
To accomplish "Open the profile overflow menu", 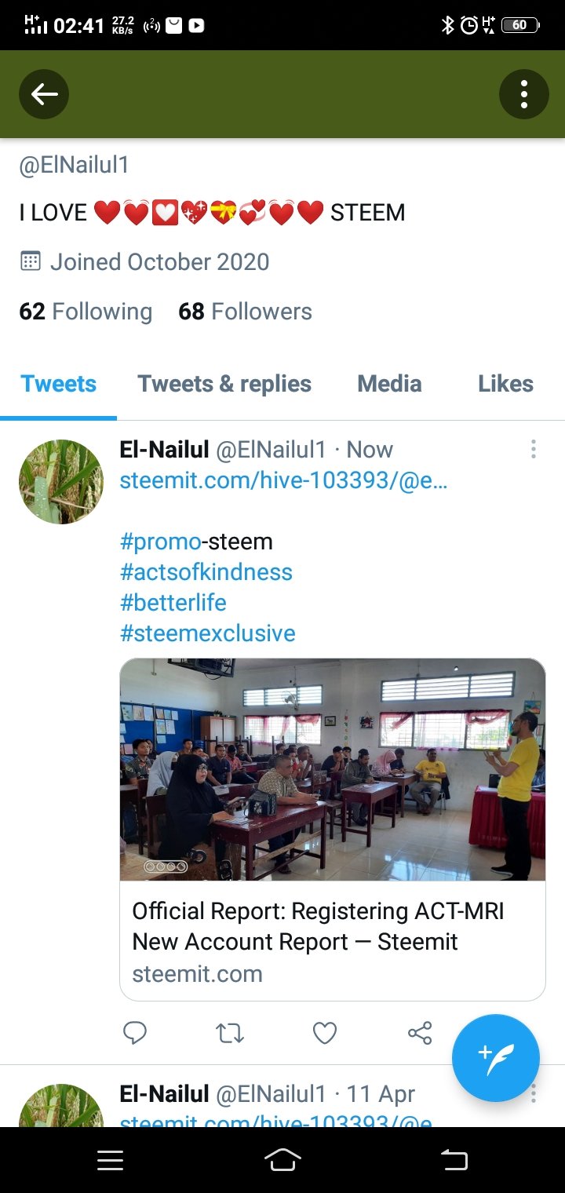I will pyautogui.click(x=523, y=94).
